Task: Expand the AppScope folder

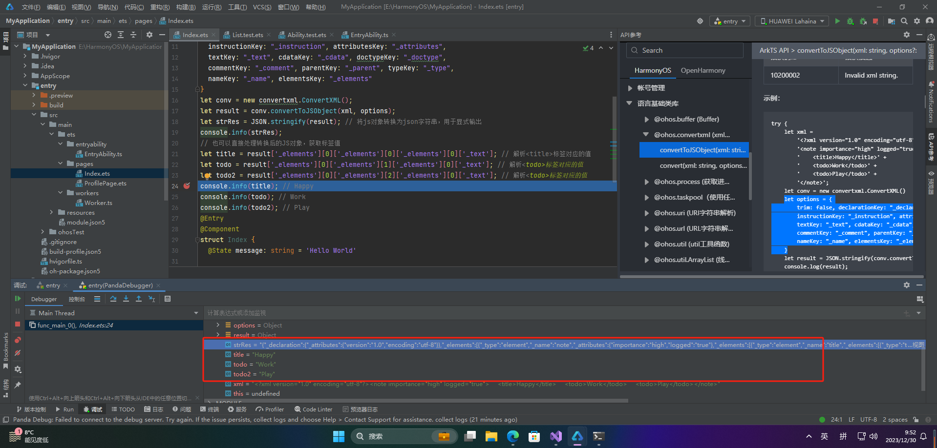Action: click(25, 76)
